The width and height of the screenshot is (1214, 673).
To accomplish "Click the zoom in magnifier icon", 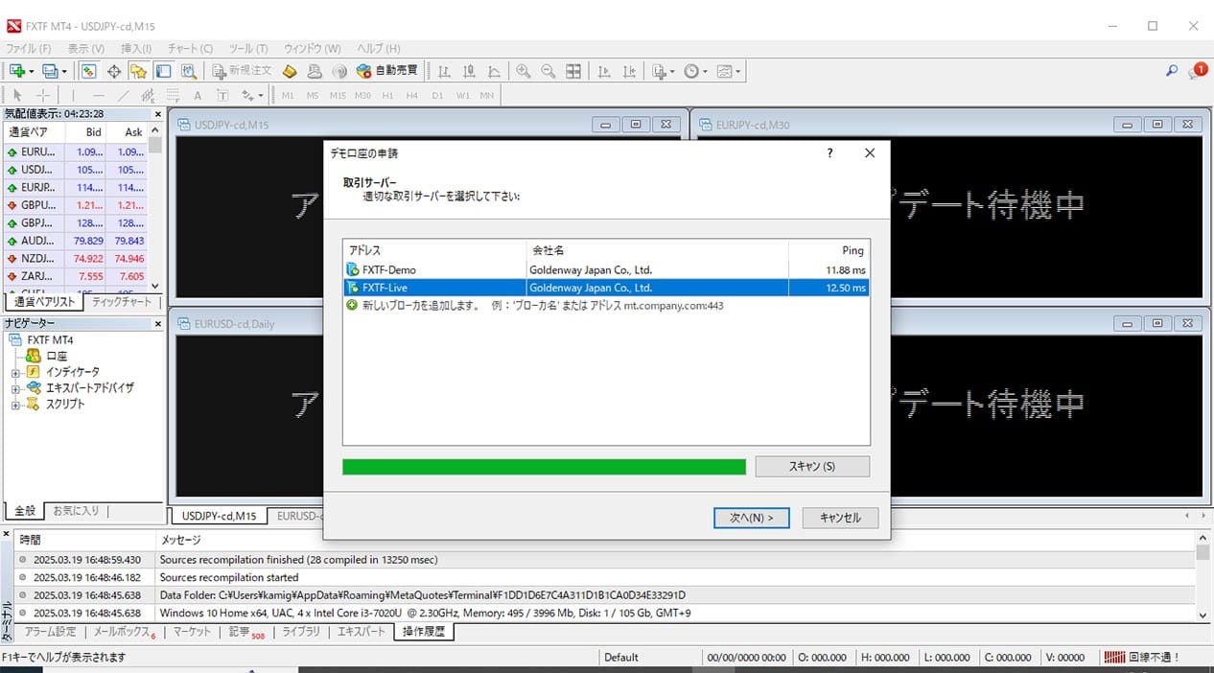I will (524, 71).
